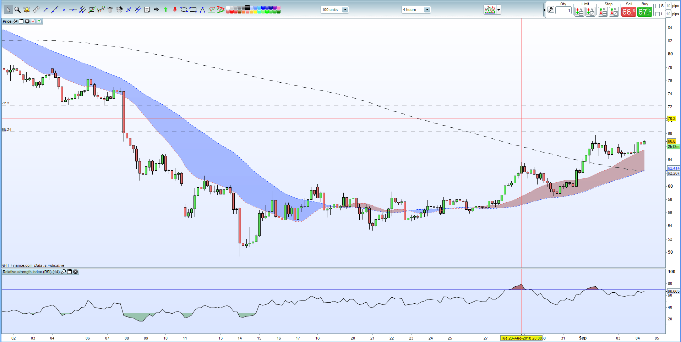The height and width of the screenshot is (342, 681).
Task: Open the add indicator chart button
Action: click(x=490, y=10)
